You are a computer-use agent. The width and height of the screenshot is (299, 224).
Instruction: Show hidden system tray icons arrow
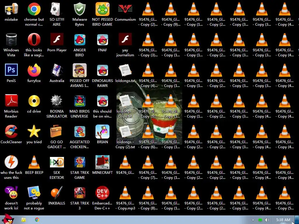(253, 220)
